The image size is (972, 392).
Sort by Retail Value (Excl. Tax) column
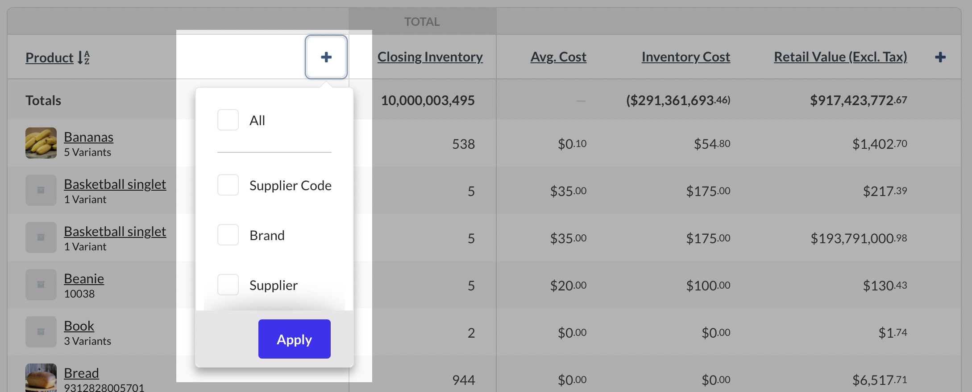point(840,57)
